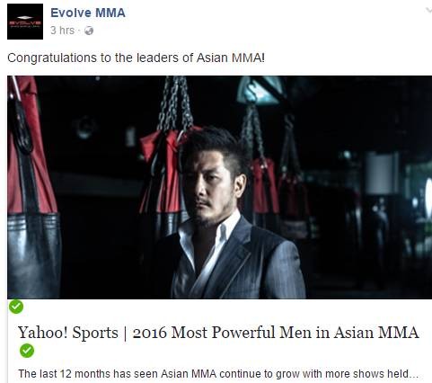Click the globe public-audience icon

pos(89,31)
